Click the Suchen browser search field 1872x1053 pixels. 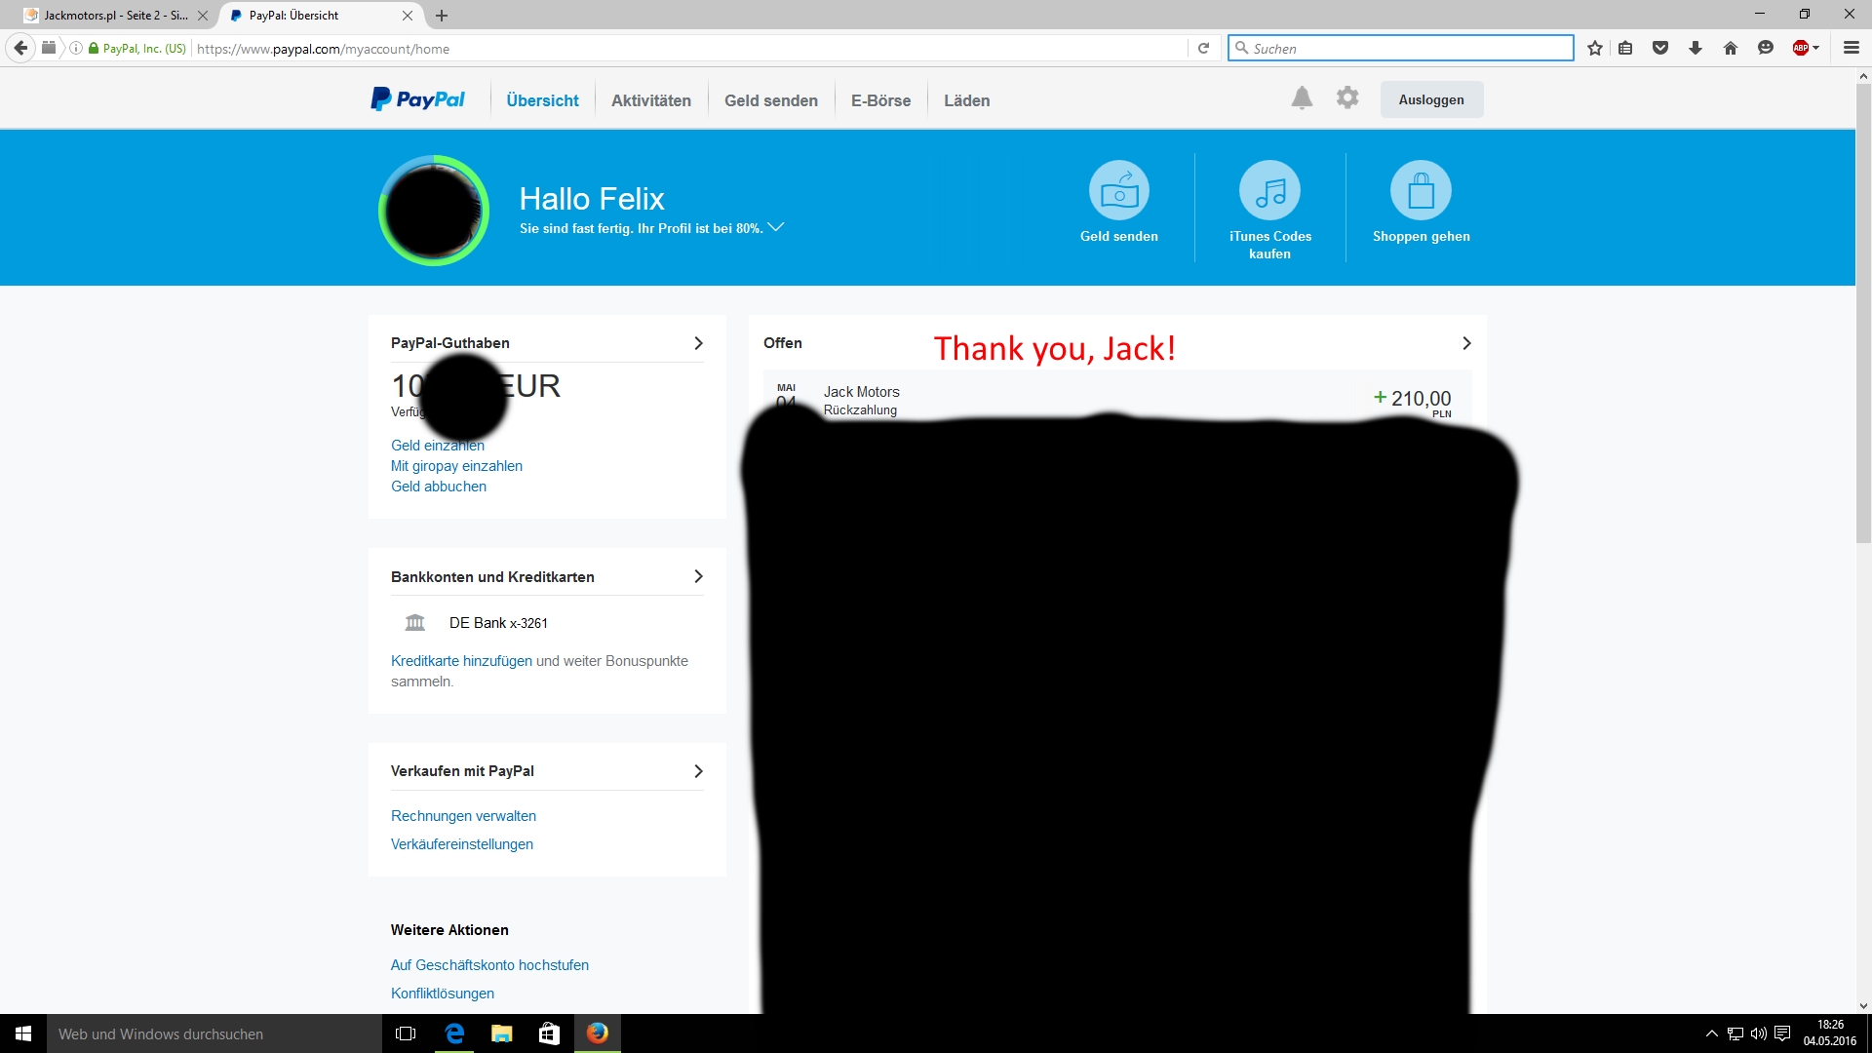[1401, 48]
